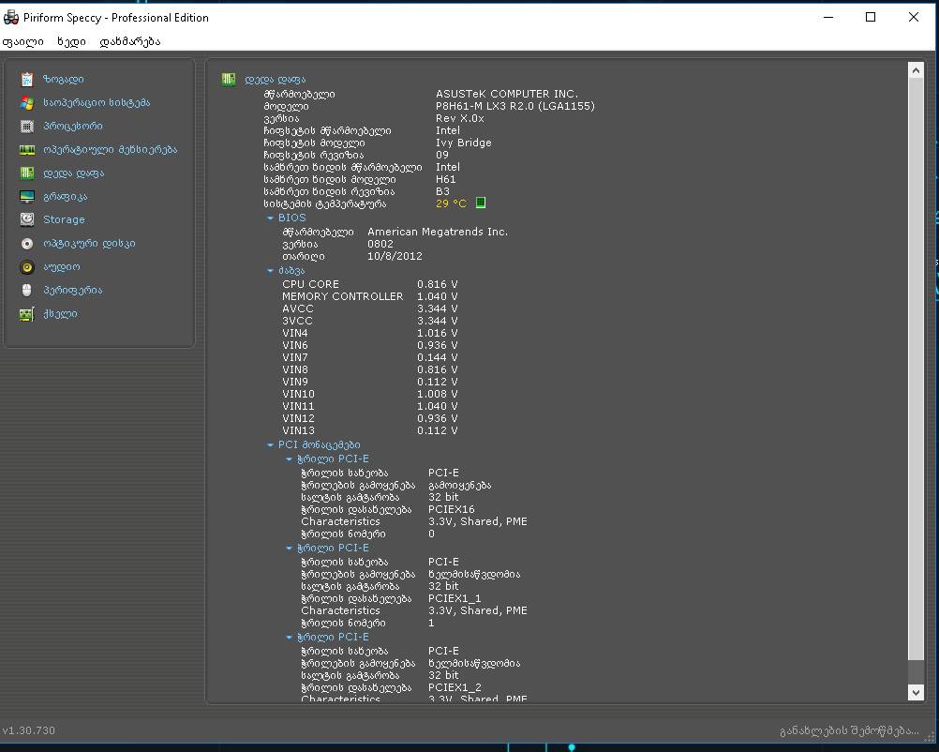
Task: Collapse the BIOS section
Action: click(271, 218)
